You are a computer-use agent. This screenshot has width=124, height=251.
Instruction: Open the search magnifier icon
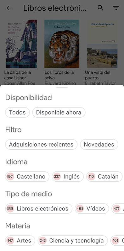(100, 8)
